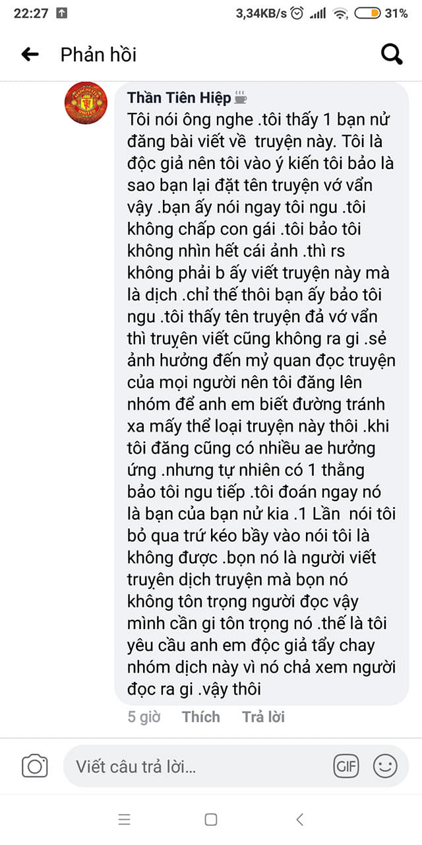Screen dimensions: 422x845
Task: Open the emoji smiley picker
Action: [x=385, y=766]
